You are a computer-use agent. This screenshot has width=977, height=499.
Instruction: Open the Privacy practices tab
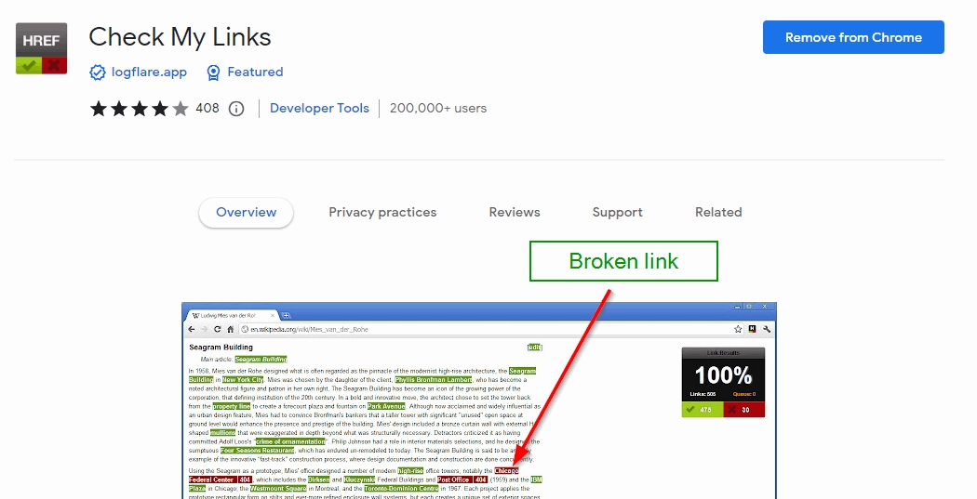click(x=382, y=213)
